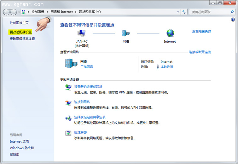Open 本地连接 connection link
238x164 pixels.
167,67
